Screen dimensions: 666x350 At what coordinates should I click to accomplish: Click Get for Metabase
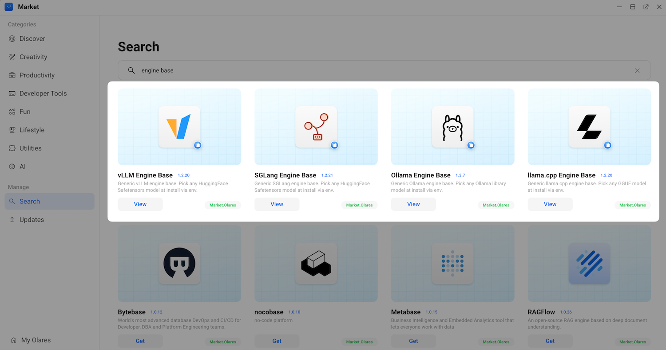point(413,341)
